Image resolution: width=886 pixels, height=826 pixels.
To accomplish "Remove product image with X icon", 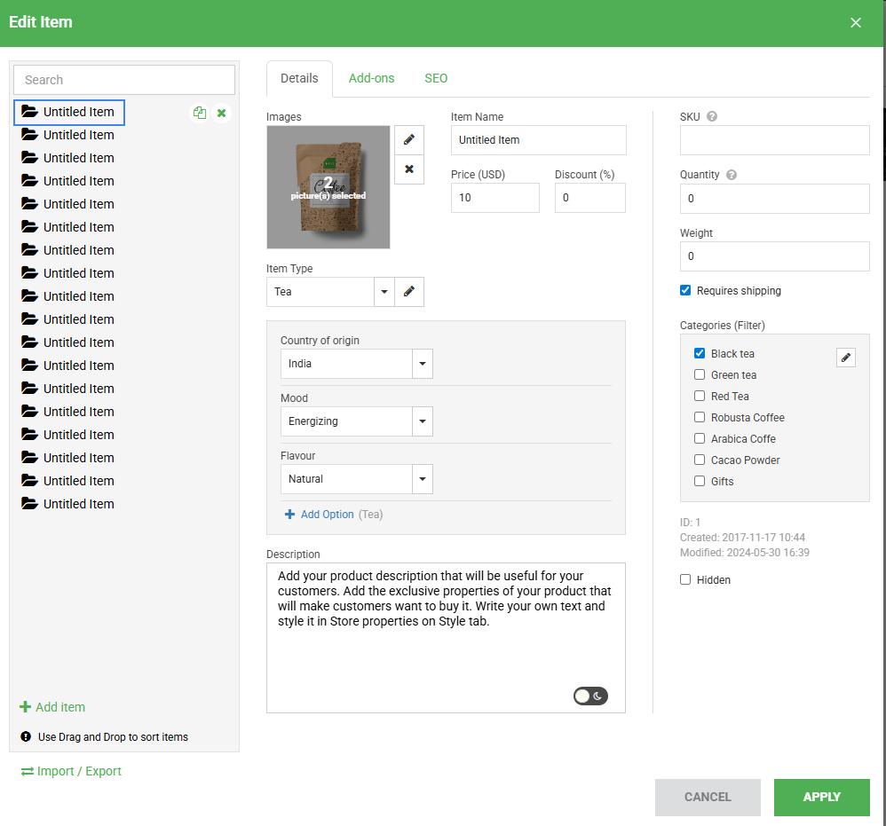I will point(408,169).
